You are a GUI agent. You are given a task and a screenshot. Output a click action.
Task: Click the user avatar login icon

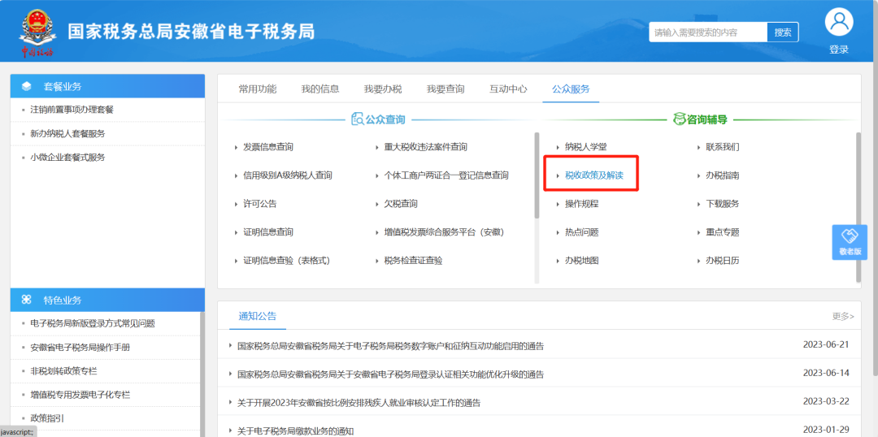[x=839, y=23]
